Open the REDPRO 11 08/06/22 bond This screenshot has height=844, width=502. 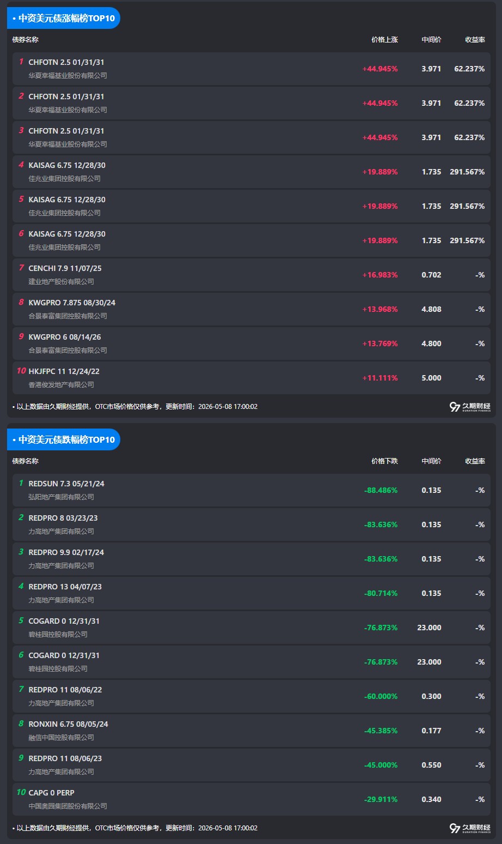(252, 696)
